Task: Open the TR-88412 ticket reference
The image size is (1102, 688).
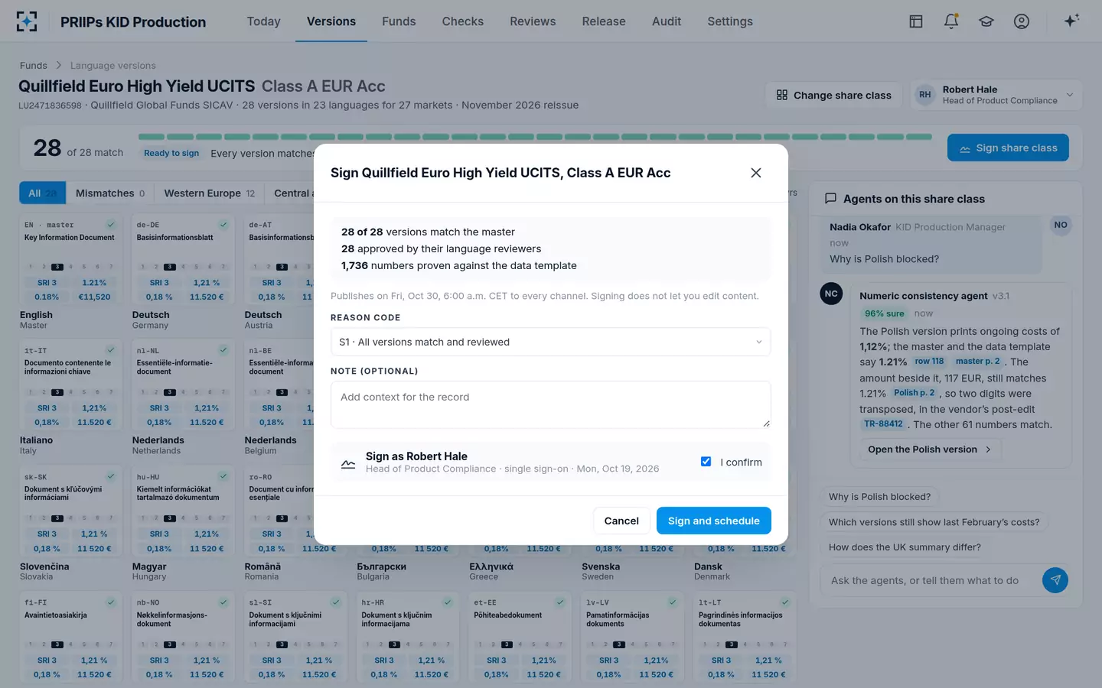Action: pos(883,424)
